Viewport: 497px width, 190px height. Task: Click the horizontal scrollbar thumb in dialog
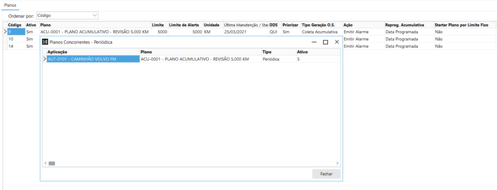pos(51,163)
